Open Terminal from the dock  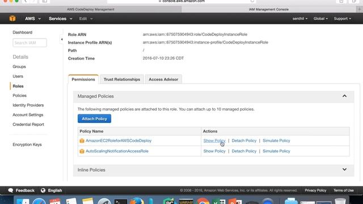point(121,202)
